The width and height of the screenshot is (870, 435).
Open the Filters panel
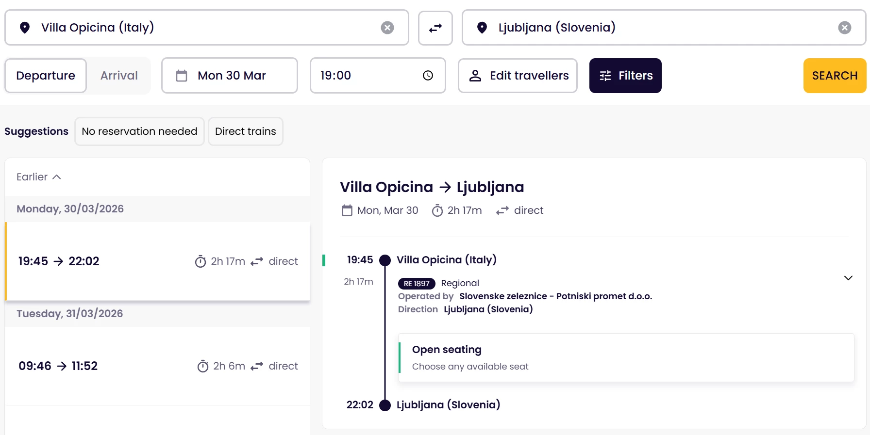click(x=625, y=76)
